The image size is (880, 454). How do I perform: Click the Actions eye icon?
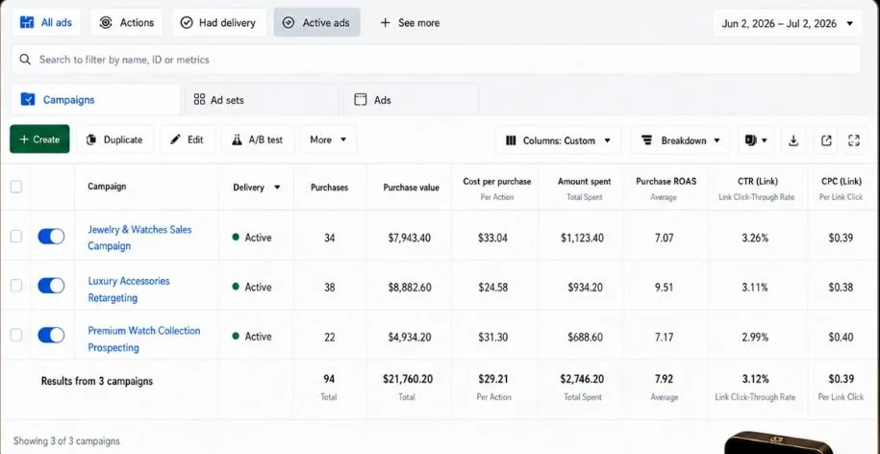[106, 22]
